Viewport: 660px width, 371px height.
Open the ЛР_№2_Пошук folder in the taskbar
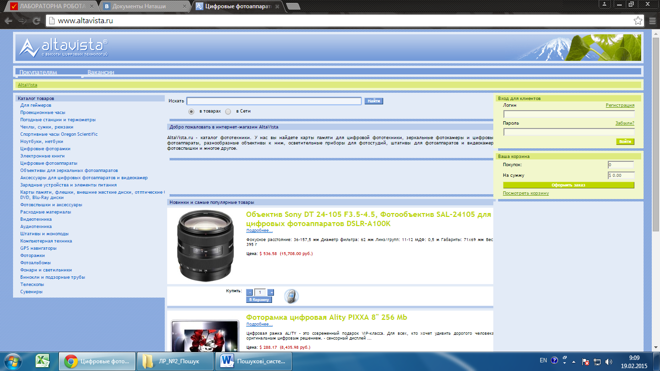point(174,361)
